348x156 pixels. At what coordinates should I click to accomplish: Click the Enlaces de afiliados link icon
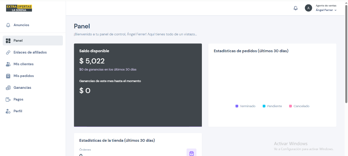coord(8,53)
